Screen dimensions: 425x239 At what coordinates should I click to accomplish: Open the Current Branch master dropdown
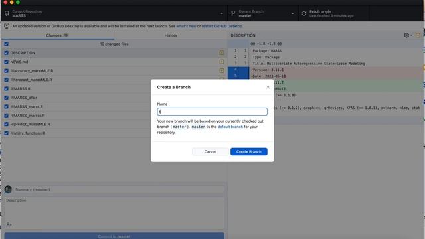(x=263, y=13)
